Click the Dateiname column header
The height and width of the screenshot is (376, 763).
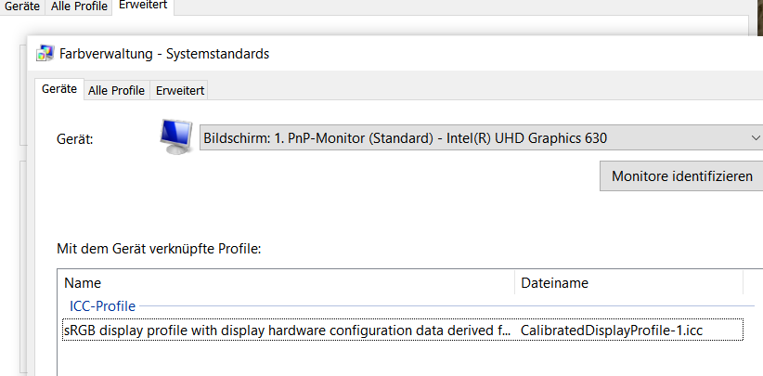(629, 282)
